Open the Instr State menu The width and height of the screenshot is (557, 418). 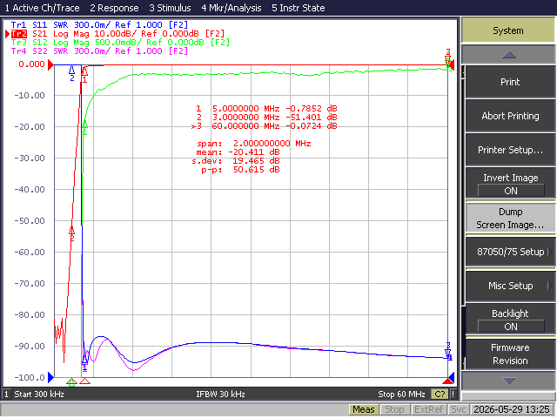click(x=298, y=8)
